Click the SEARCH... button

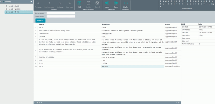click(x=41, y=21)
